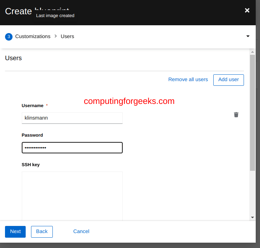Click inside the SSH key text area
Screen dimensions: 260x248
click(72, 196)
